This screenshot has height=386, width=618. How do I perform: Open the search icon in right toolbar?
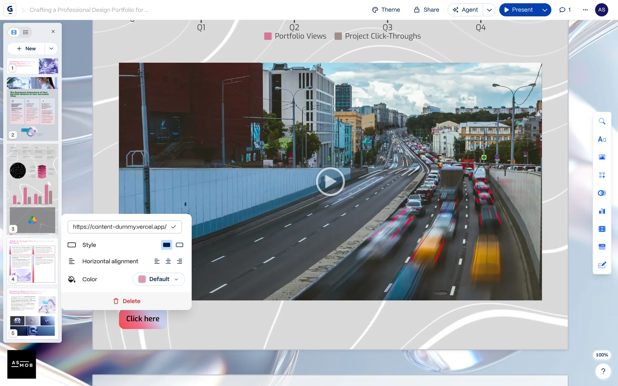602,121
